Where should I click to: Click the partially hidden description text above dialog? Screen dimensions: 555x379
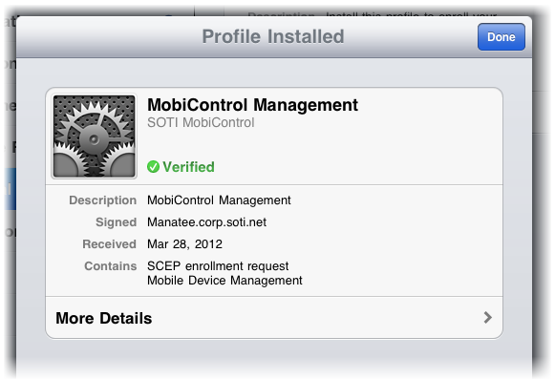pyautogui.click(x=372, y=15)
